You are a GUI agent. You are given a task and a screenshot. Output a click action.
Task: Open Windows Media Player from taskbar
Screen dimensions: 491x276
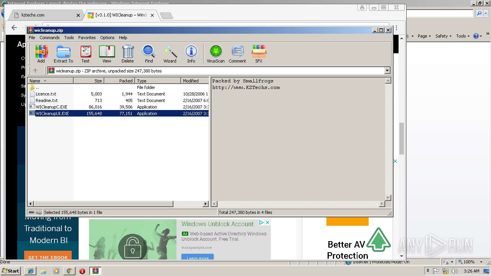[56, 271]
